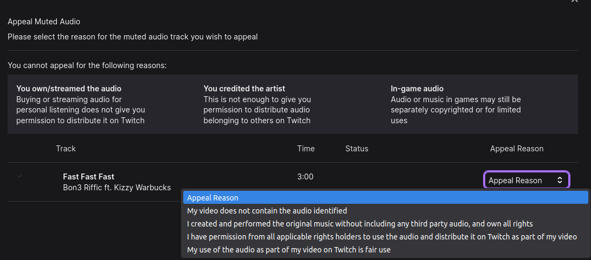Screen dimensions: 591x260
Task: Choose the 'fair use' appeal reason option
Action: (x=385, y=250)
